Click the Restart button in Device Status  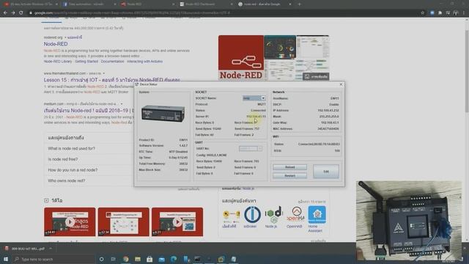(289, 176)
